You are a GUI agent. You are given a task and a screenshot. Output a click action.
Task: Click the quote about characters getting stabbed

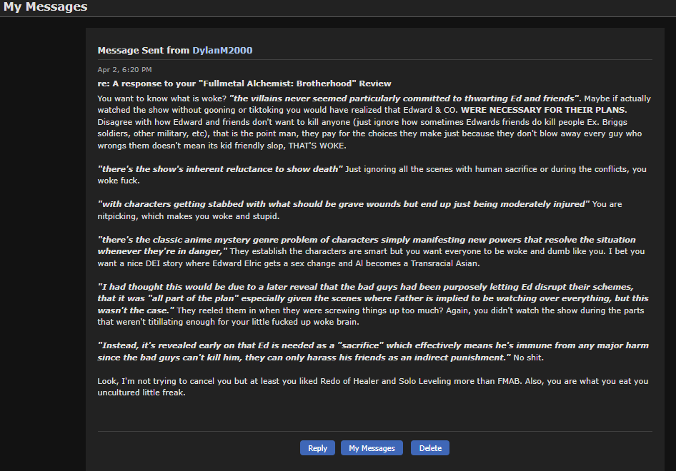(x=343, y=204)
